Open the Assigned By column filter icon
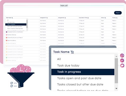 65,18
